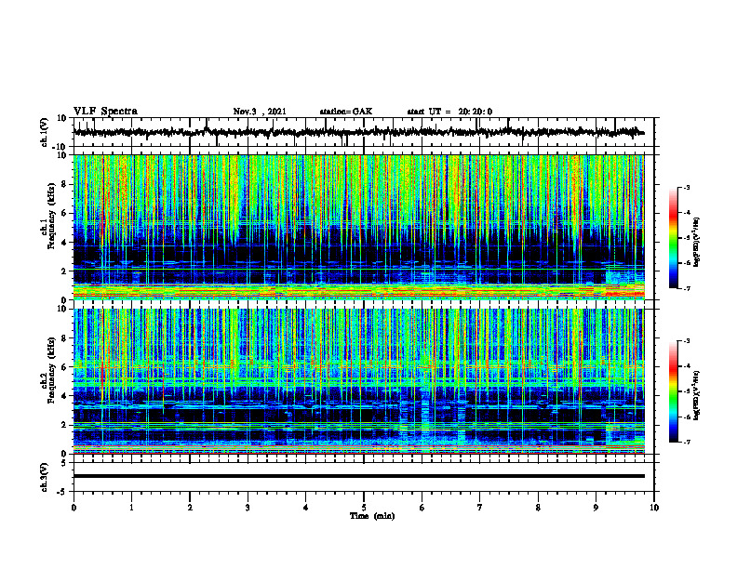Click the ch.1 spectrogram panel
Screen dimensions: 737x569
coord(358,227)
